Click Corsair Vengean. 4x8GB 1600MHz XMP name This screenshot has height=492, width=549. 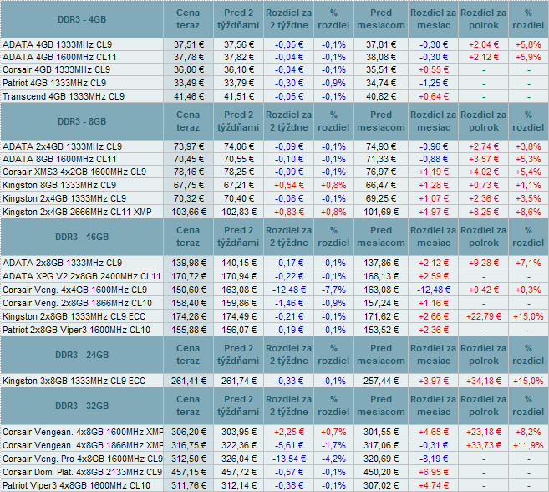[83, 432]
